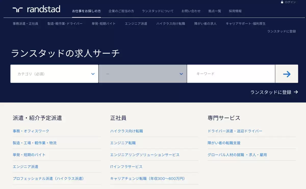The height and width of the screenshot is (189, 306).
Task: Click the 派遣・紹介予定派遣 heading
Action: 37,118
